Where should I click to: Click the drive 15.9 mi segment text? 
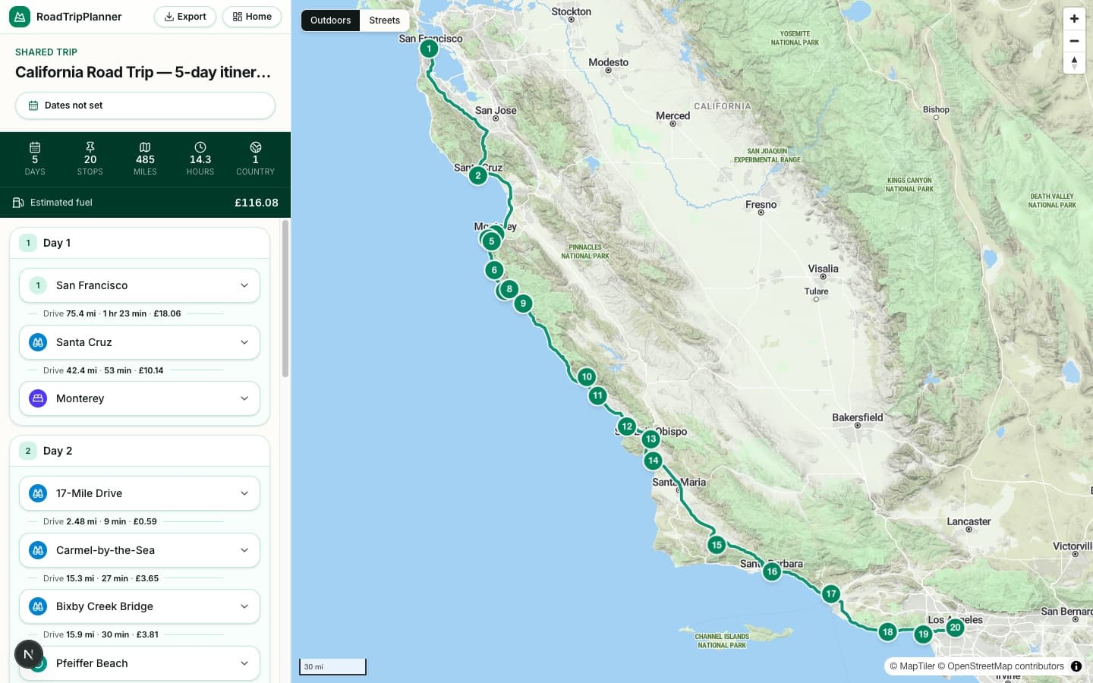coord(101,634)
